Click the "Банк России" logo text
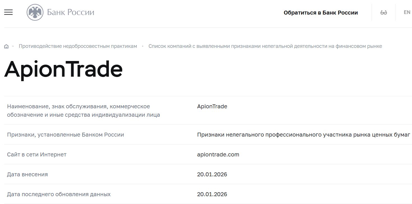412x204 pixels. coord(71,12)
